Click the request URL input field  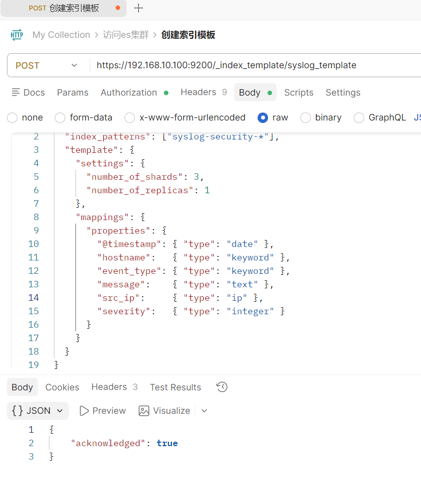click(x=249, y=65)
